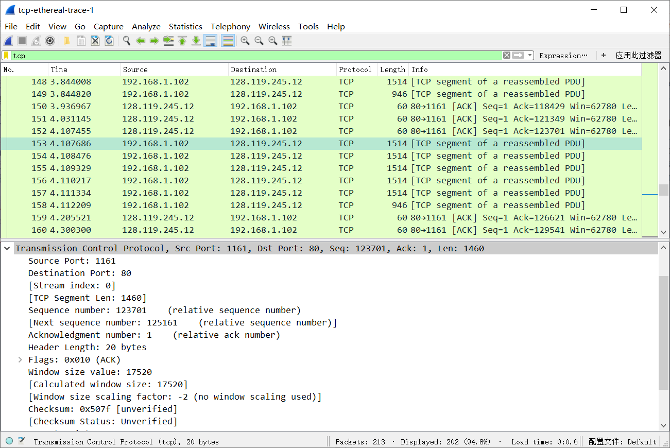Click the Info column header
Viewport: 670px width, 448px height.
point(525,70)
